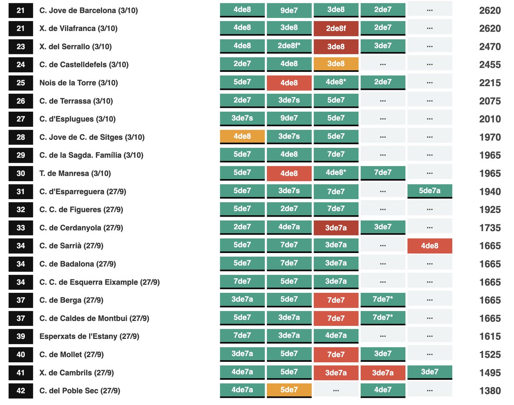Image resolution: width=514 pixels, height=405 pixels.
Task: Select the 4de7a cell for Esperxats de l'Estany
Action: 336,336
